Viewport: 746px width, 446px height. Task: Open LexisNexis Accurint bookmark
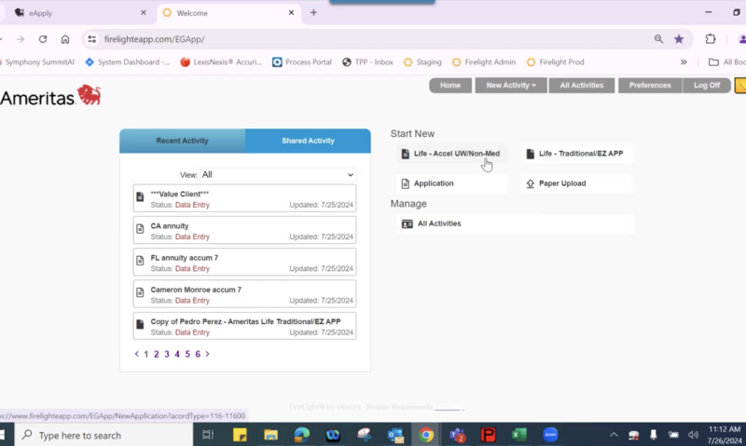(x=221, y=61)
